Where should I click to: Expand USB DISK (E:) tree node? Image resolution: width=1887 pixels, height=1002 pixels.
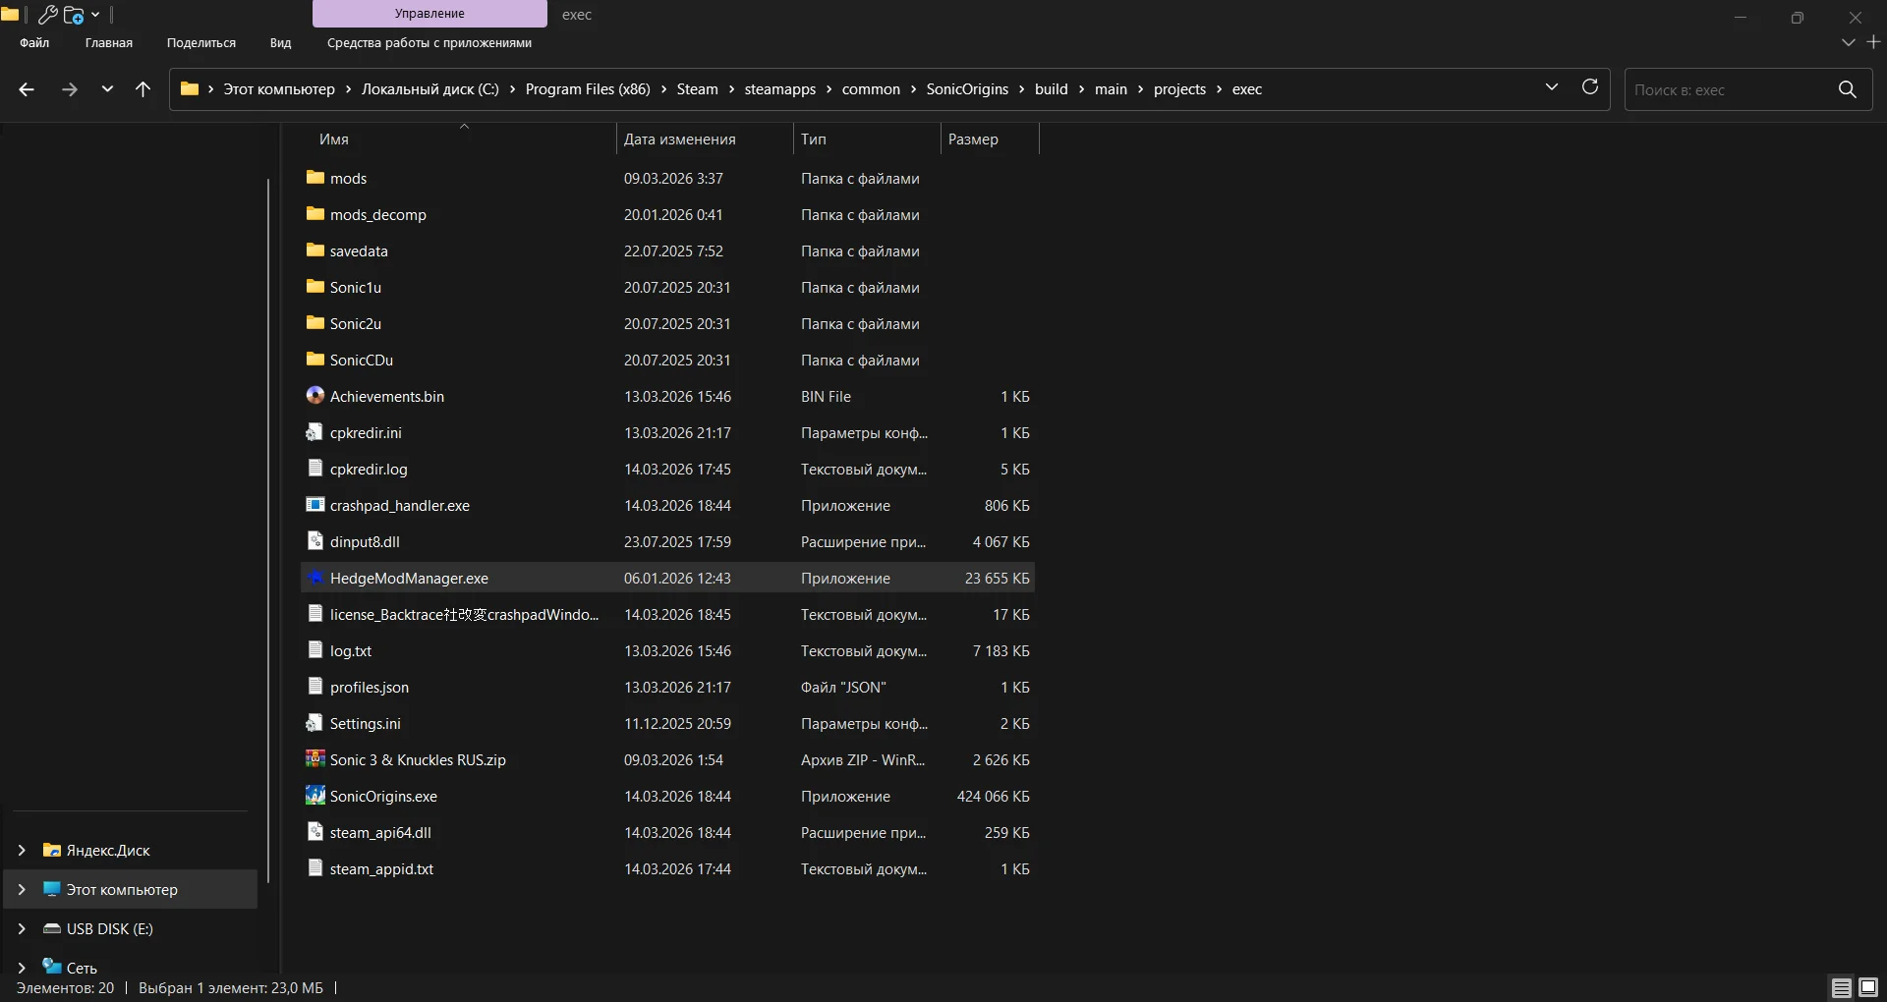coord(22,928)
